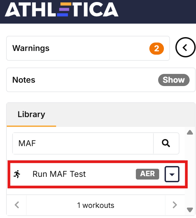196x218 pixels.
Task: Go to the next workouts page
Action: click(x=175, y=205)
